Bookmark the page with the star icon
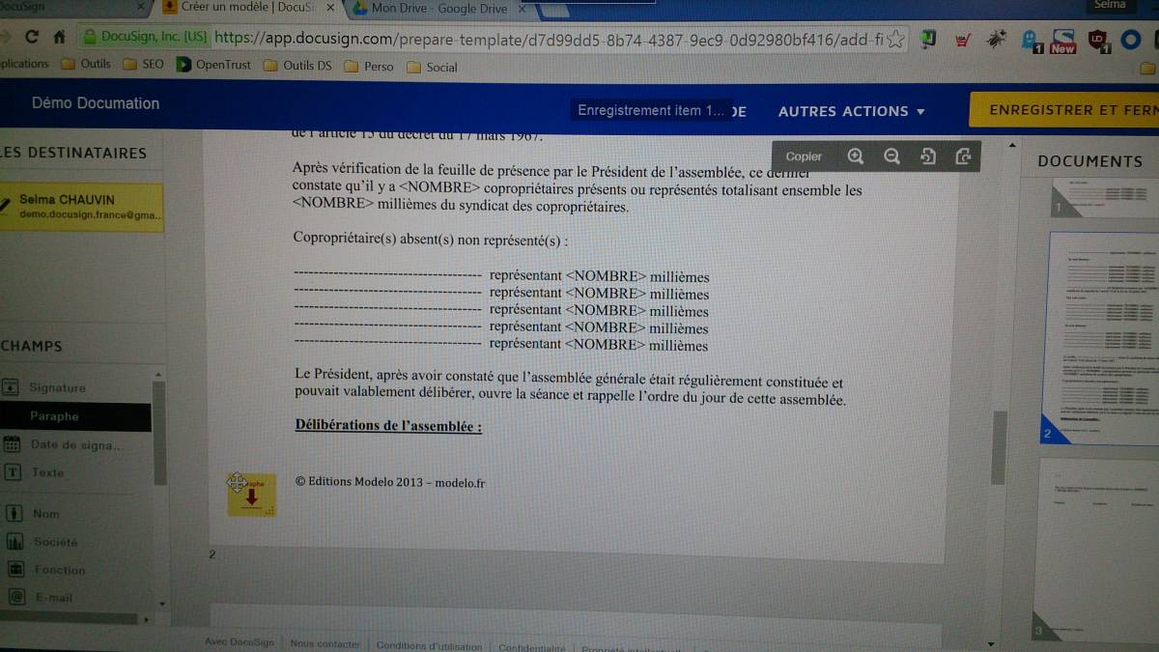 pyautogui.click(x=895, y=40)
